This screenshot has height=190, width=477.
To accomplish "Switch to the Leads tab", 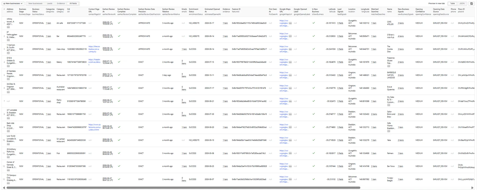I will coord(50,3).
